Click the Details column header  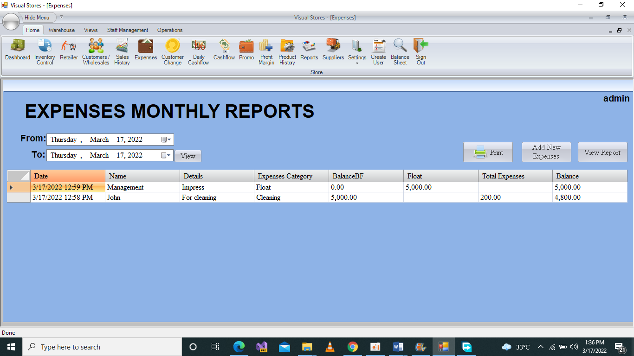click(x=217, y=176)
